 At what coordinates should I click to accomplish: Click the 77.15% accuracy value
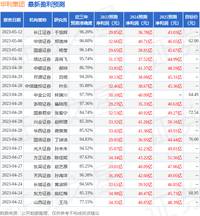click(x=86, y=202)
